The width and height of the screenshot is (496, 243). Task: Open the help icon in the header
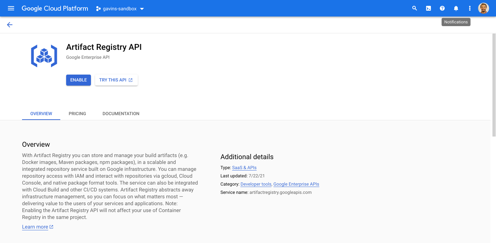[442, 8]
